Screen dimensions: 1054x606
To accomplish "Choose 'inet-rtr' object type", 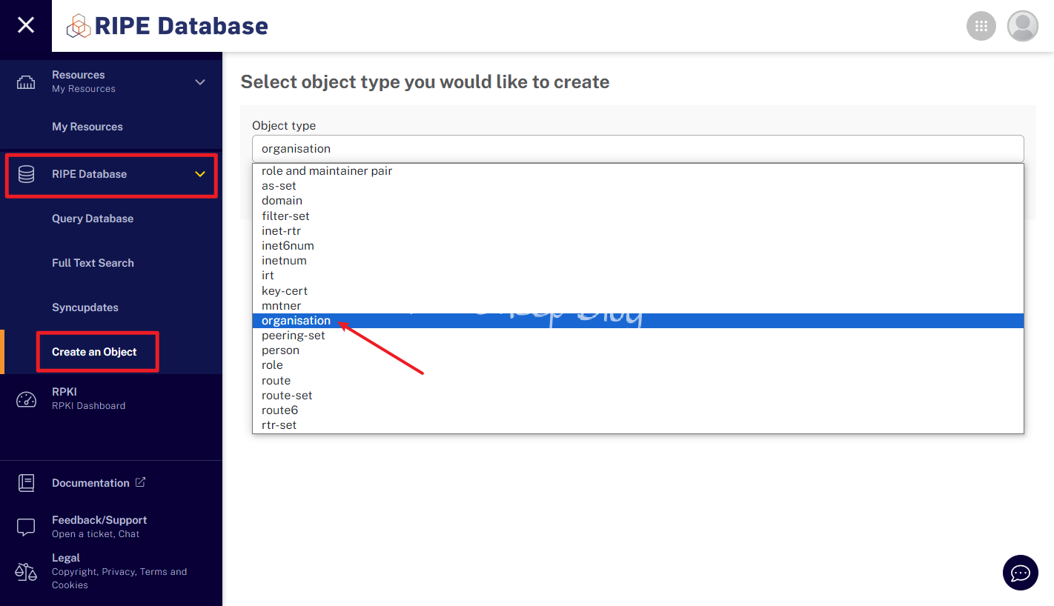I will [x=638, y=231].
